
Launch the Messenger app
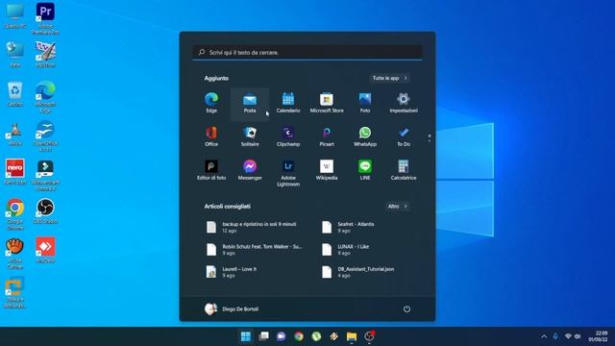(250, 170)
